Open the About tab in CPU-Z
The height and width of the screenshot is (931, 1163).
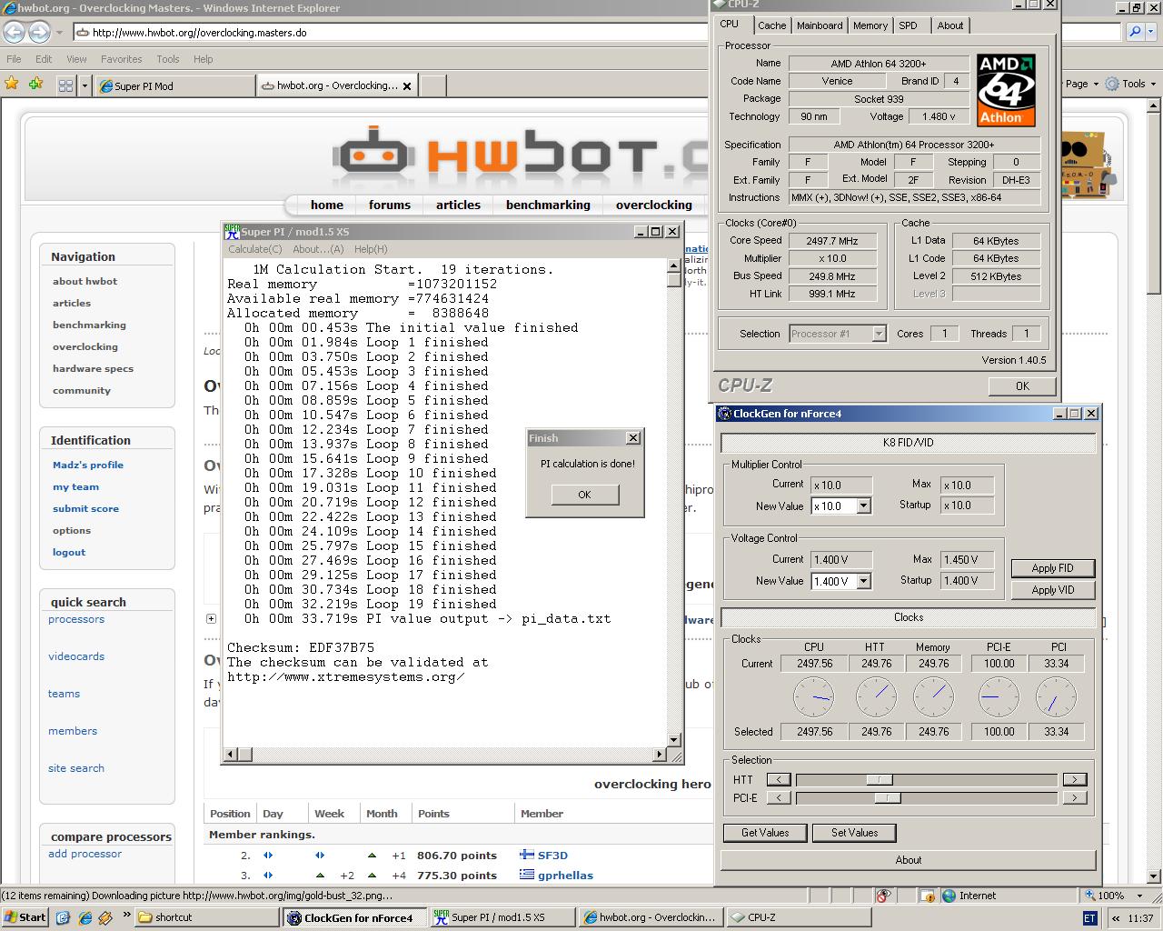tap(950, 25)
